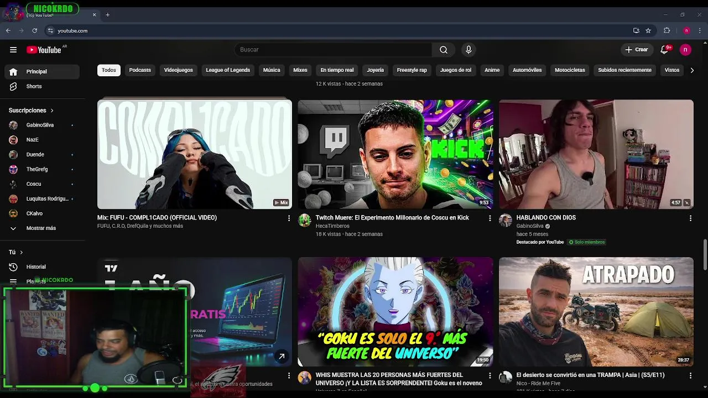The image size is (708, 398).
Task: Focus the Buscar search field
Action: coord(333,50)
